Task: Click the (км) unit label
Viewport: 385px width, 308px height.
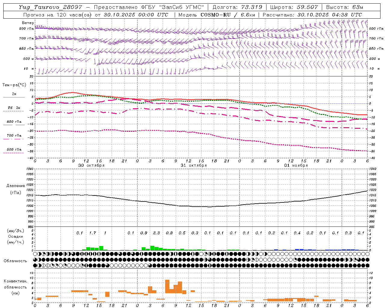Action: tap(16, 293)
